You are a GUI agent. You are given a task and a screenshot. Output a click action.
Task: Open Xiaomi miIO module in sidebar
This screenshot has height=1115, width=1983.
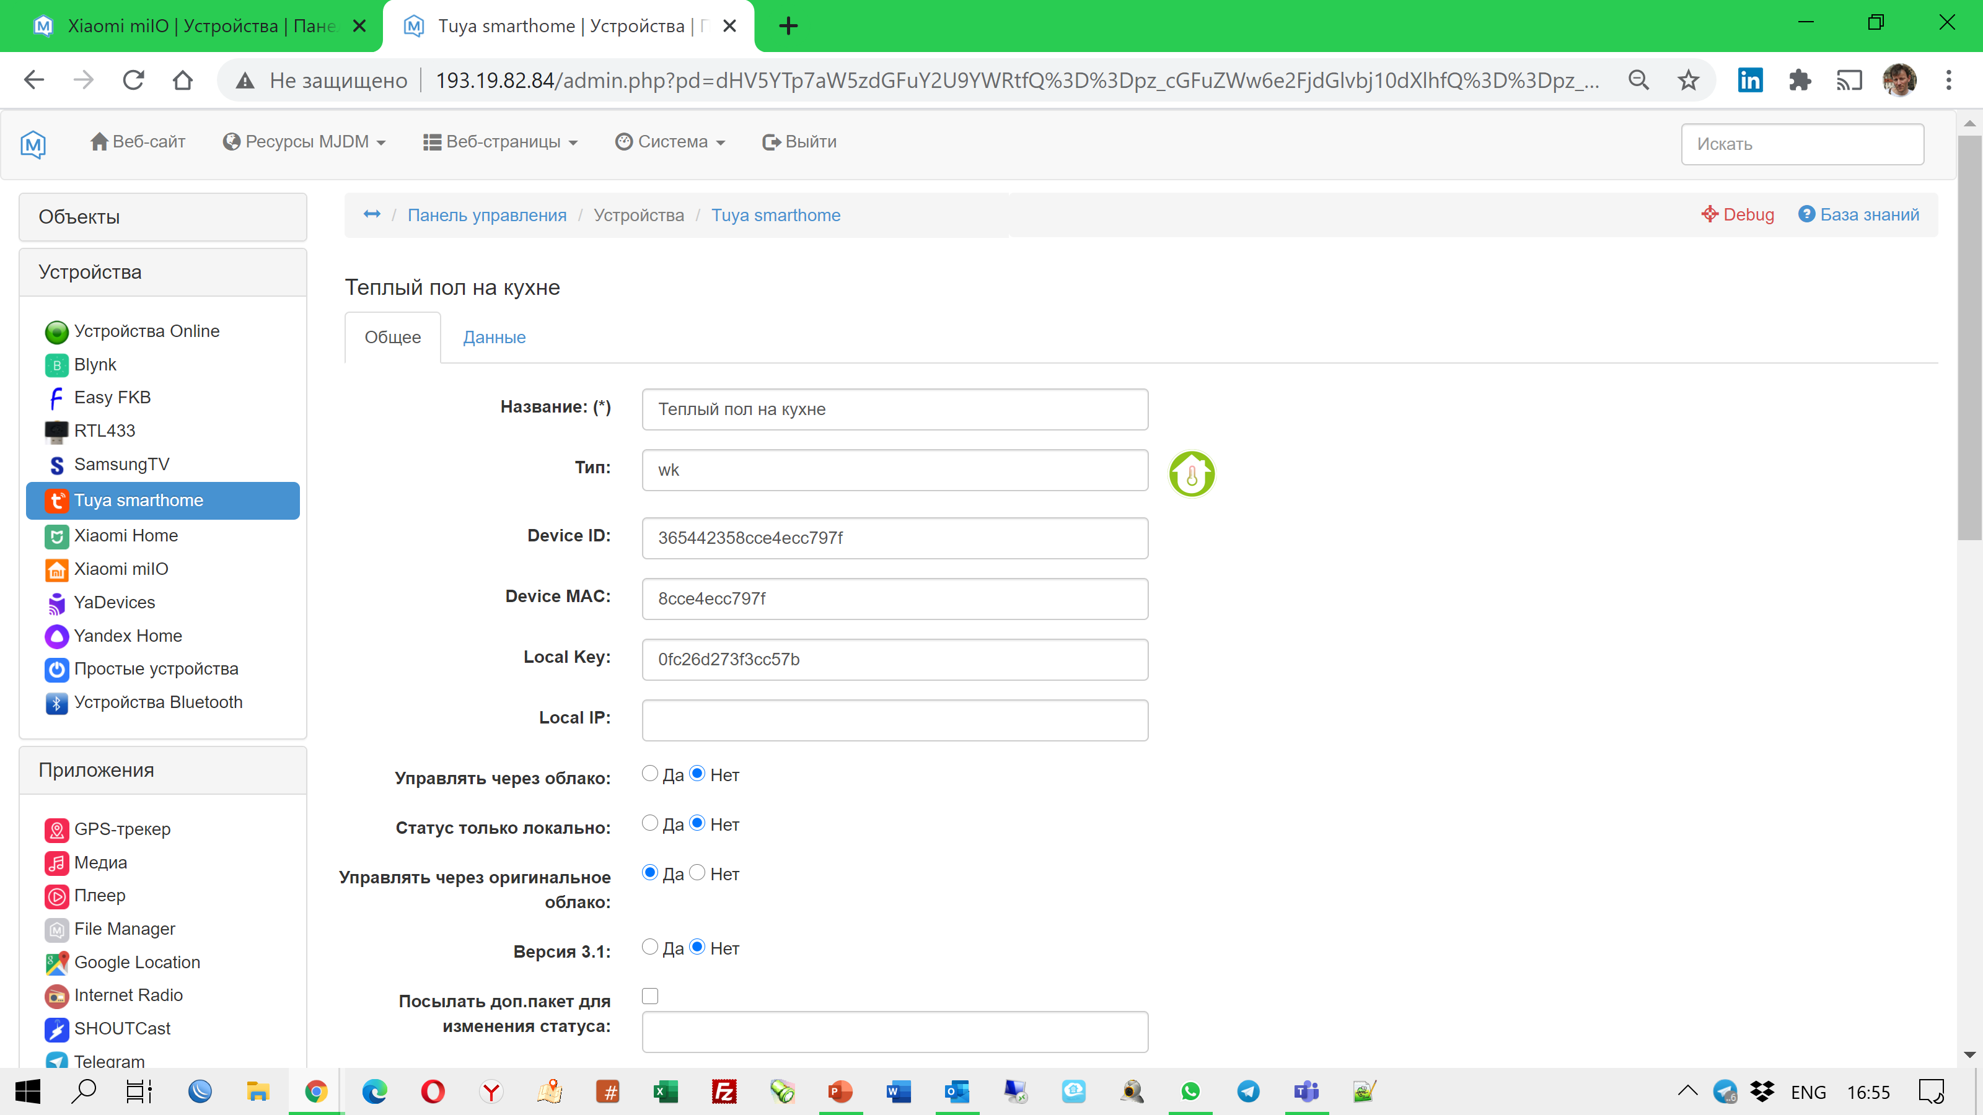pyautogui.click(x=121, y=569)
